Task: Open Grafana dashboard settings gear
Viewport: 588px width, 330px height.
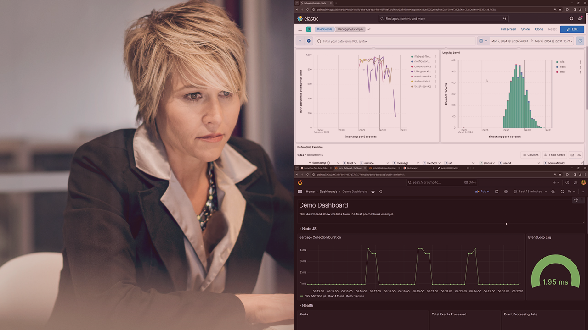Action: point(506,192)
